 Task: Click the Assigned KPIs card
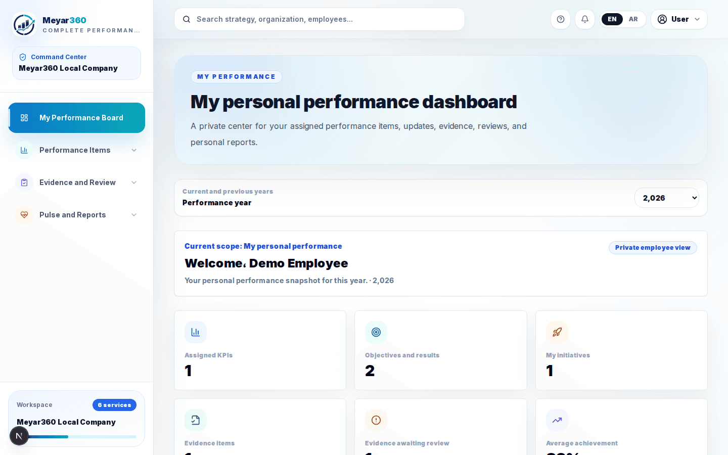click(260, 350)
